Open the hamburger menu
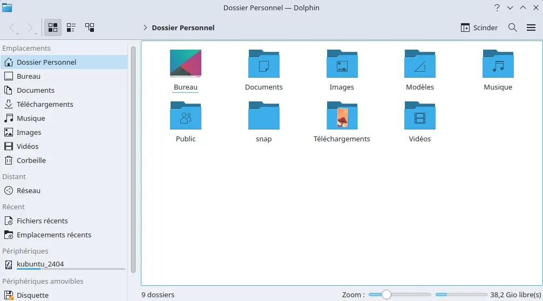The height and width of the screenshot is (301, 543). point(531,28)
